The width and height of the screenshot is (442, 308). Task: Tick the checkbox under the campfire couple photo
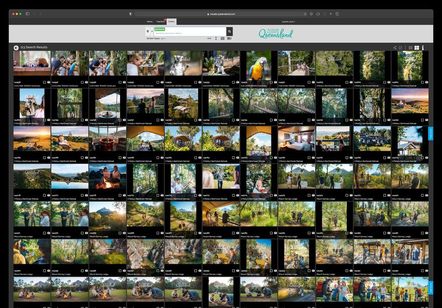tap(120, 195)
